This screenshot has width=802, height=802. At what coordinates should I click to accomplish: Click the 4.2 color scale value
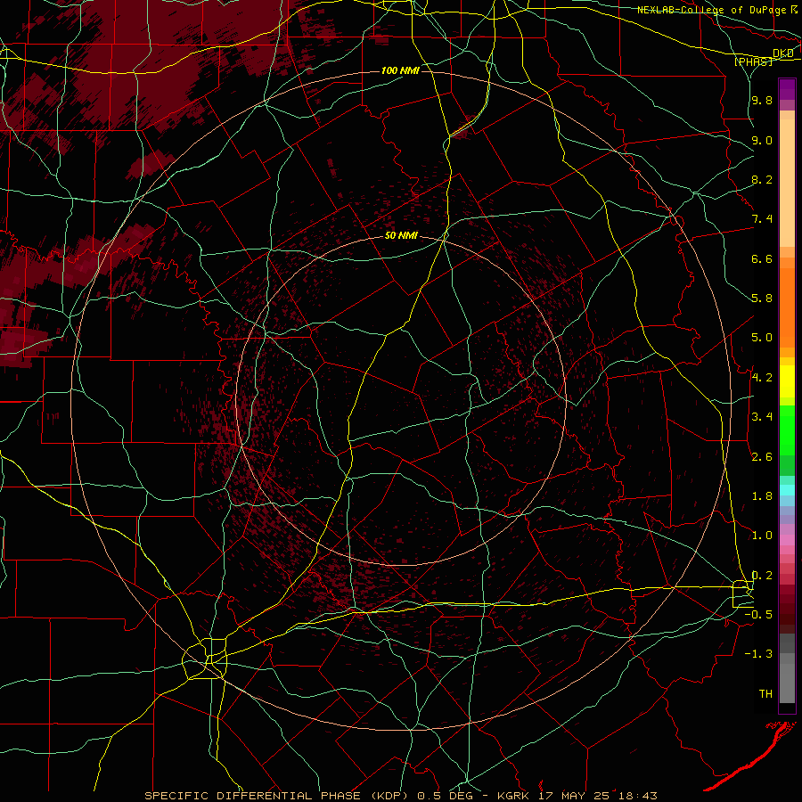[x=762, y=378]
